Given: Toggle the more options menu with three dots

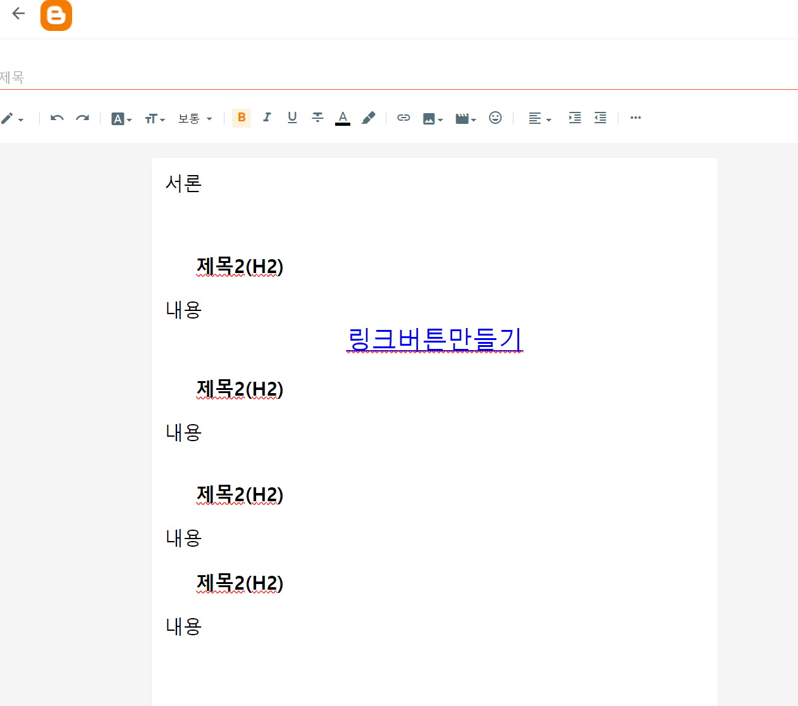Looking at the screenshot, I should click(x=635, y=118).
